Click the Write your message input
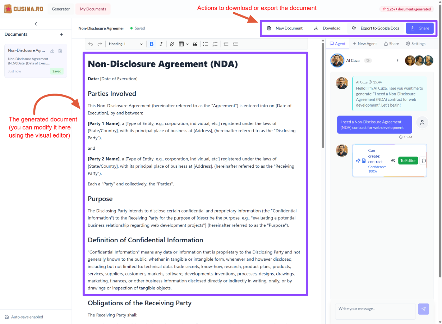 pos(375,311)
